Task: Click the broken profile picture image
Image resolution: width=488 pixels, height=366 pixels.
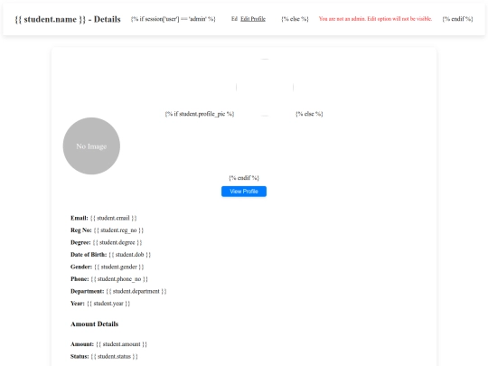Action: [265, 88]
